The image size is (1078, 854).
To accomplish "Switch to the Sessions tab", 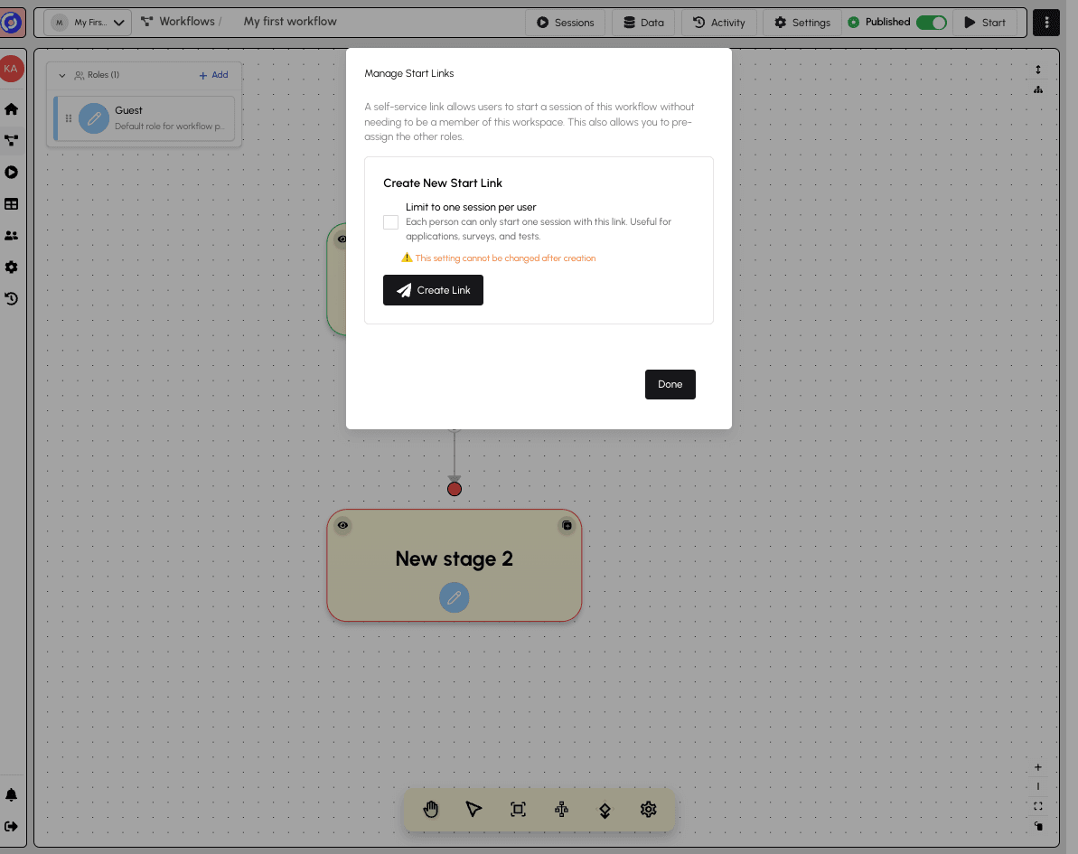I will pos(565,22).
